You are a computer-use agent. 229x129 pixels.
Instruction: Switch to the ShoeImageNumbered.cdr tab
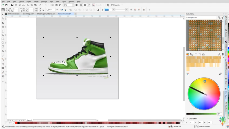tap(46, 14)
